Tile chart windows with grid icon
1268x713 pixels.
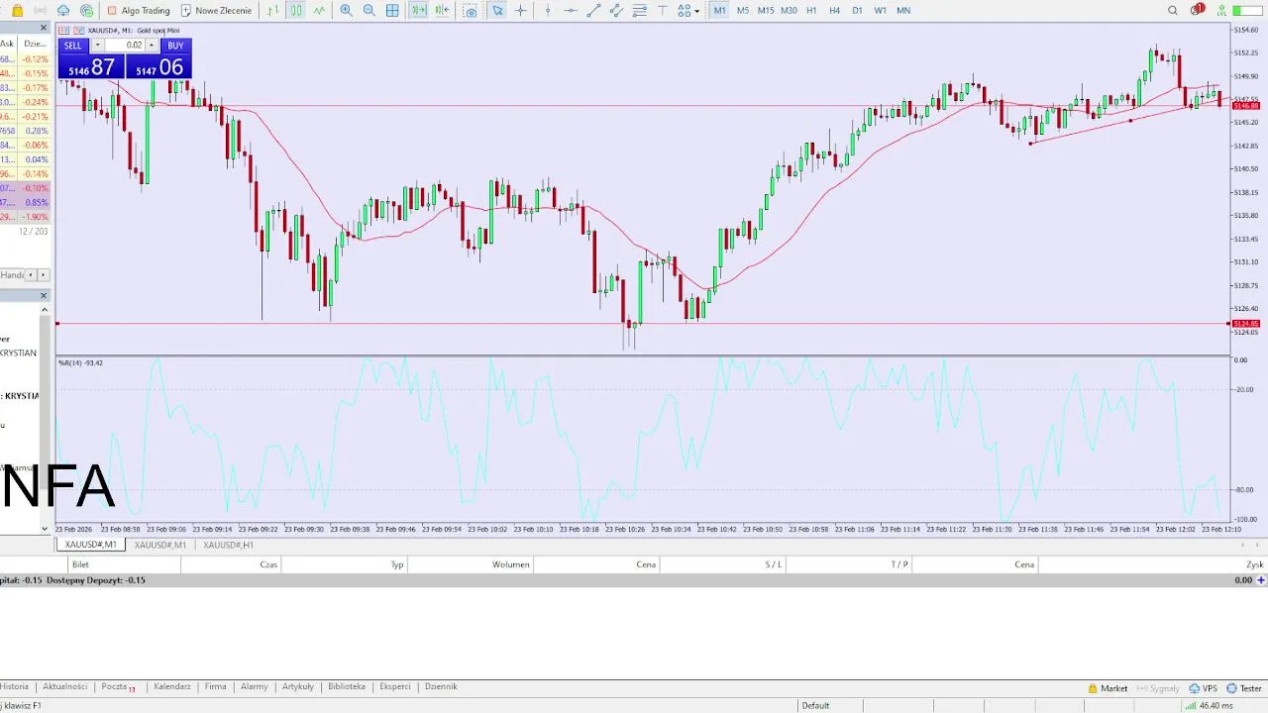[392, 10]
